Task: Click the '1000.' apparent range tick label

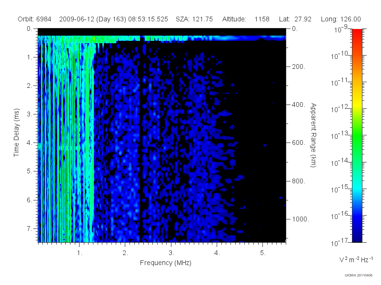Action: pyautogui.click(x=301, y=219)
